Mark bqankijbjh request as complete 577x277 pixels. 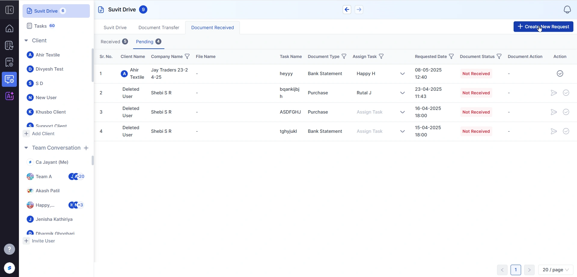tap(566, 93)
